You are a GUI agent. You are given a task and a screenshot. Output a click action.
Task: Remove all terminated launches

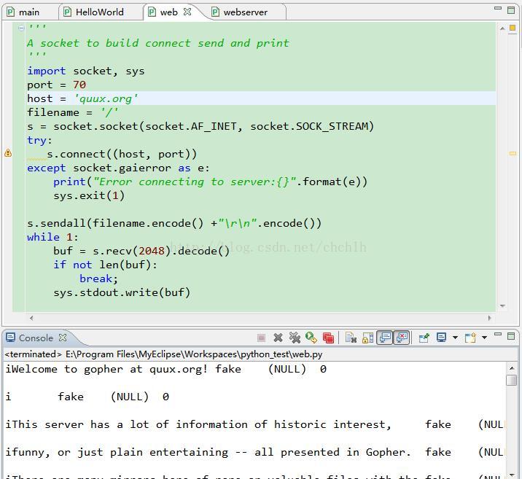(x=295, y=338)
